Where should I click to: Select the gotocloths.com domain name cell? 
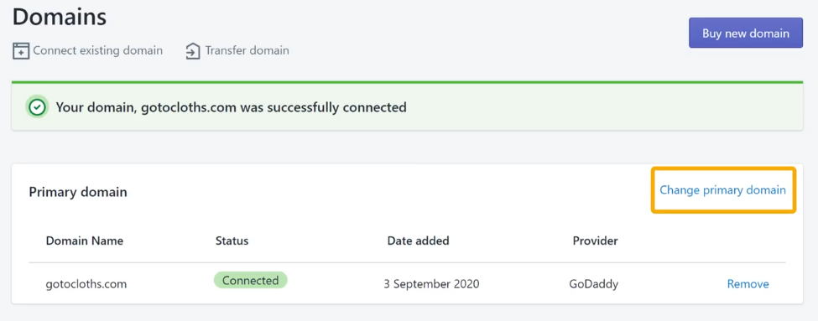(x=86, y=284)
